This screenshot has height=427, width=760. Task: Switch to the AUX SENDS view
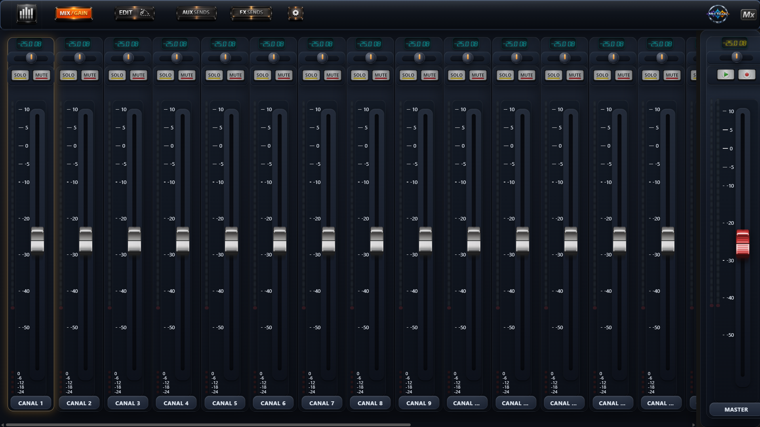[x=196, y=12]
